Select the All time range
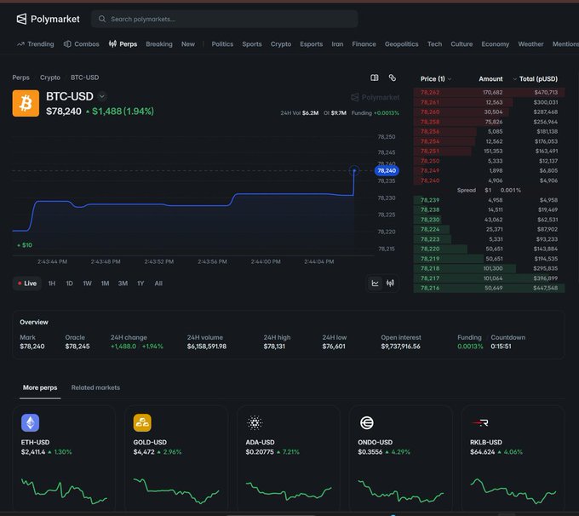The image size is (579, 516). click(x=158, y=284)
